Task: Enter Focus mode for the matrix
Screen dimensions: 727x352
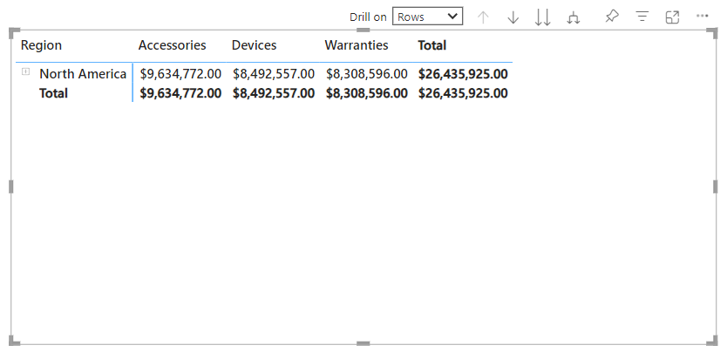Action: (x=672, y=17)
